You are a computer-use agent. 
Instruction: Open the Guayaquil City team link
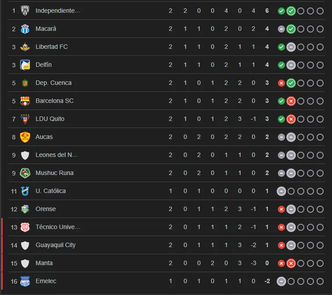[x=55, y=245]
